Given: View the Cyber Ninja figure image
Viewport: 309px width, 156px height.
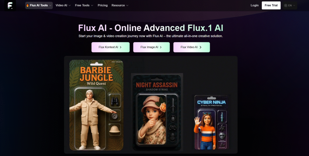Looking at the screenshot, I should (x=211, y=122).
